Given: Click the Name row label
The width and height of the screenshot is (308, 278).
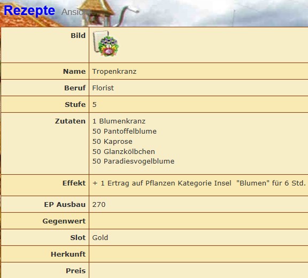Looking at the screenshot, I should (74, 72).
